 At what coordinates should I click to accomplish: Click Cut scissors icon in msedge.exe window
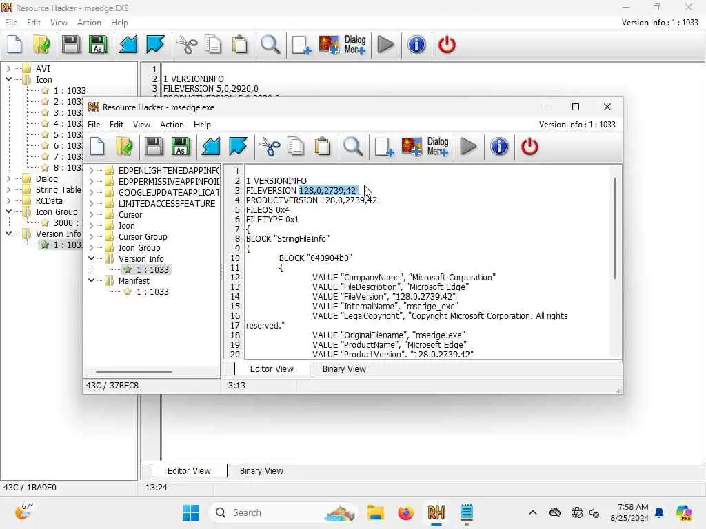(270, 147)
